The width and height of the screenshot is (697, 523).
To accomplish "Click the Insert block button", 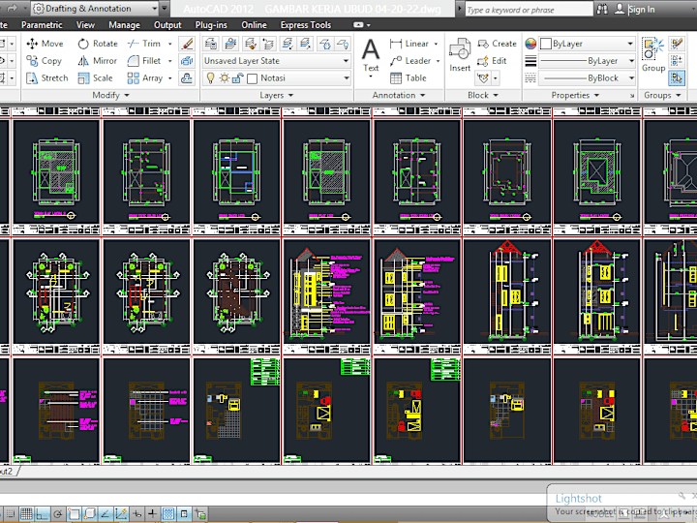I will click(460, 55).
